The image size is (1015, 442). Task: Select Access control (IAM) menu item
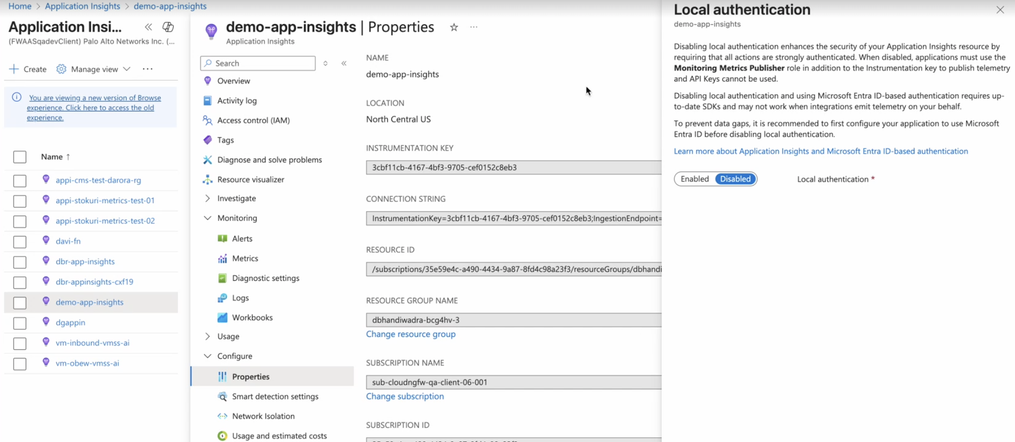(x=253, y=121)
